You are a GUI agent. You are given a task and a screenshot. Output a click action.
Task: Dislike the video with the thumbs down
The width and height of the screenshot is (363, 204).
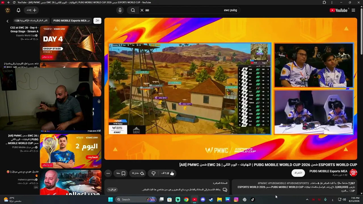(x=153, y=173)
